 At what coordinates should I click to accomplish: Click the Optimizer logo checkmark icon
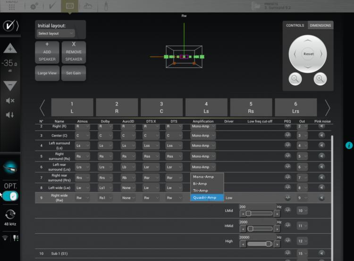coord(10,25)
